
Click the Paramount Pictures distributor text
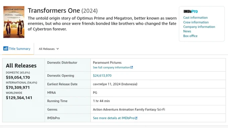(107, 63)
